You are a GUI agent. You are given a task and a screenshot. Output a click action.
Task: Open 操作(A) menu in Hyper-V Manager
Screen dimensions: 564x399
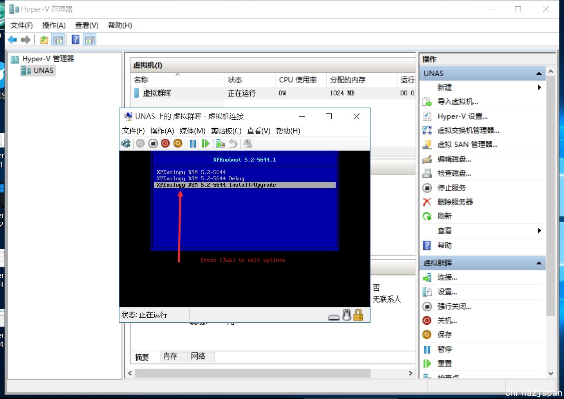(x=54, y=25)
